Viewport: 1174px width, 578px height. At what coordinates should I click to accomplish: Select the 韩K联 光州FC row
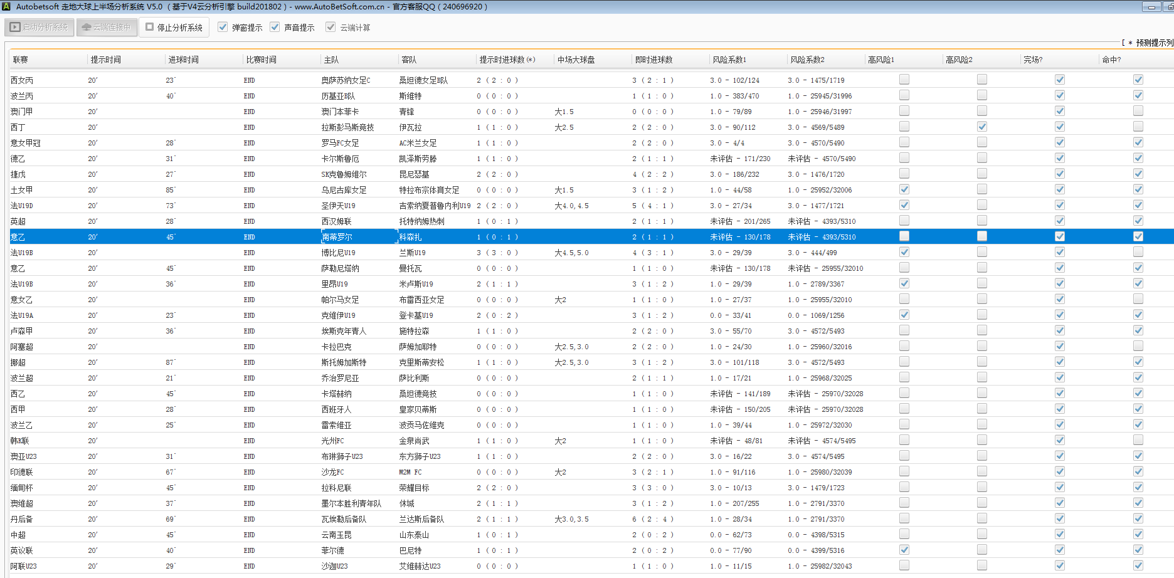(x=332, y=441)
